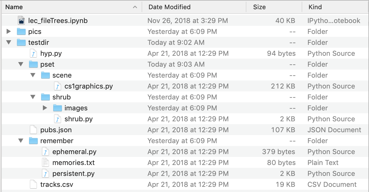This screenshot has height=192, width=369.
Task: Expand the images folder contents
Action: (x=45, y=108)
